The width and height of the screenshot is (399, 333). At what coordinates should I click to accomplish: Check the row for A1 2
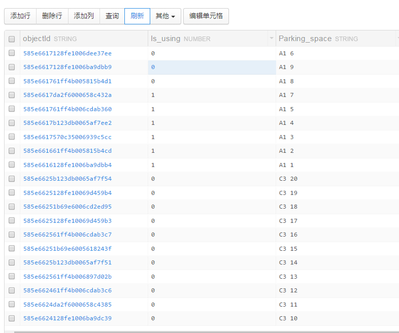pyautogui.click(x=12, y=151)
